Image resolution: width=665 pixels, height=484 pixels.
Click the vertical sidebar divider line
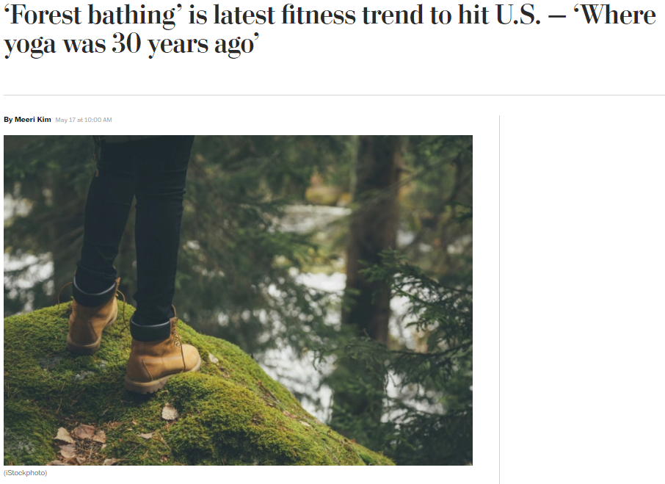[x=499, y=294]
